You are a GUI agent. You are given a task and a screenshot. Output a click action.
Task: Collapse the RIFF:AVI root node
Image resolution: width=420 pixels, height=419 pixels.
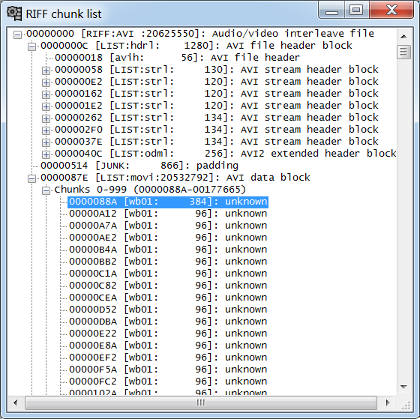(x=18, y=34)
